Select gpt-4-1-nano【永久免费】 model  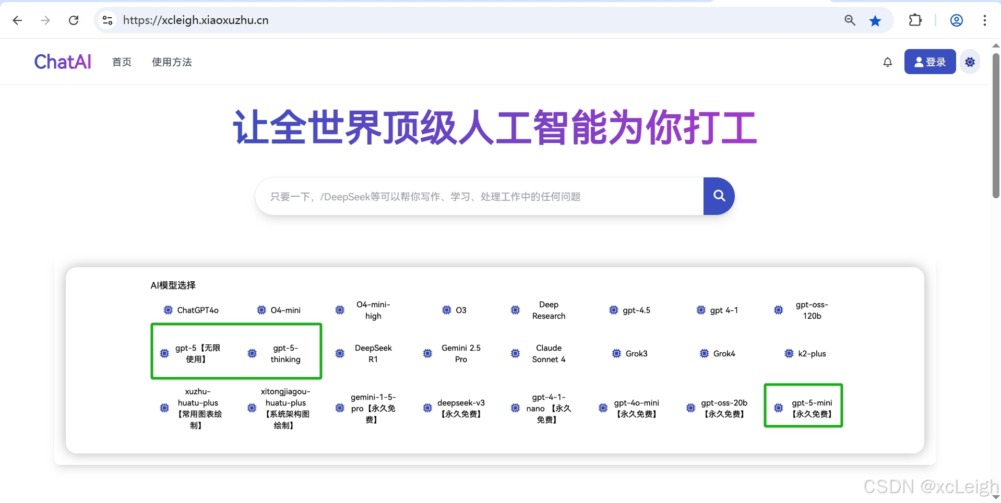pos(549,408)
